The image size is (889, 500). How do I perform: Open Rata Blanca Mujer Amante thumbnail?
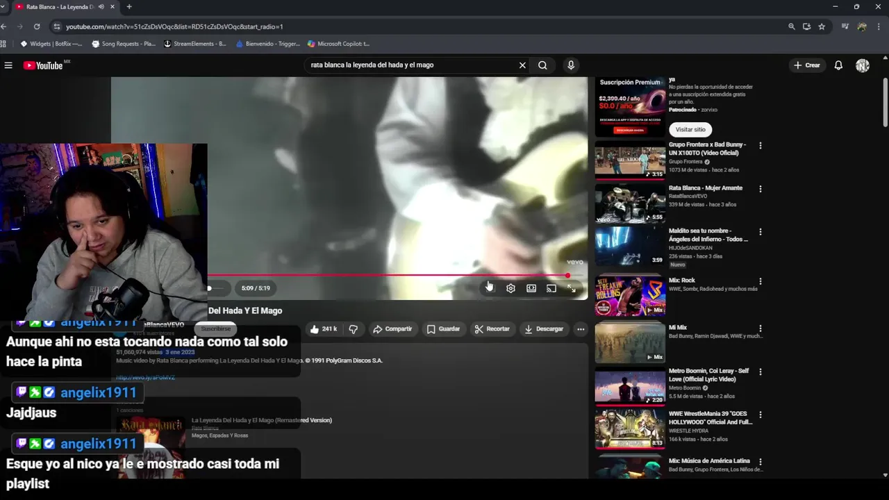pos(630,203)
